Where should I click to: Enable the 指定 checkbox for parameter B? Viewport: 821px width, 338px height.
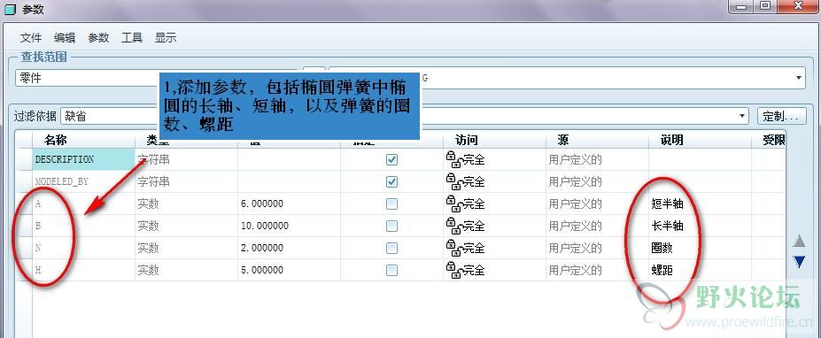[391, 226]
